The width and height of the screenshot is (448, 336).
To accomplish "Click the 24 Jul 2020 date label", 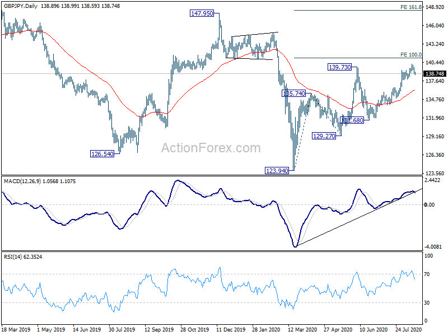I will pyautogui.click(x=409, y=329).
